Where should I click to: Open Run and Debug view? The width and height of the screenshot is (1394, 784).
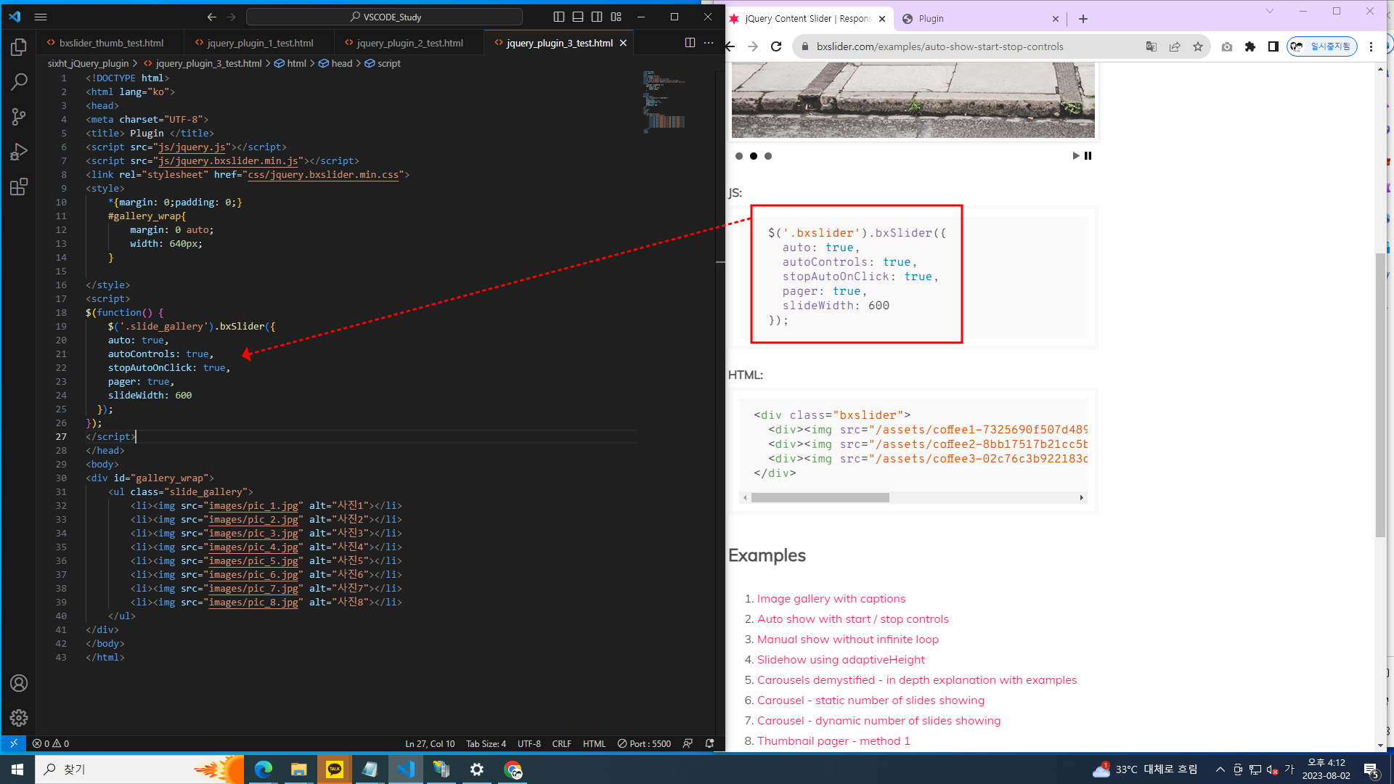19,152
